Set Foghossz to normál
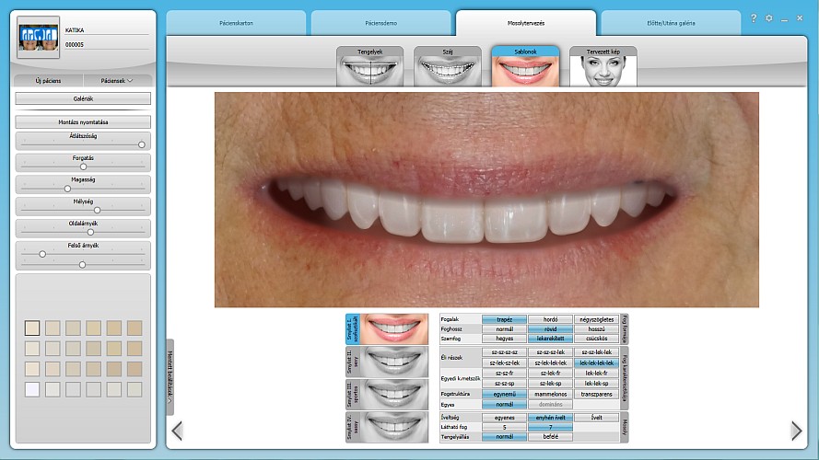This screenshot has height=460, width=819. point(505,329)
